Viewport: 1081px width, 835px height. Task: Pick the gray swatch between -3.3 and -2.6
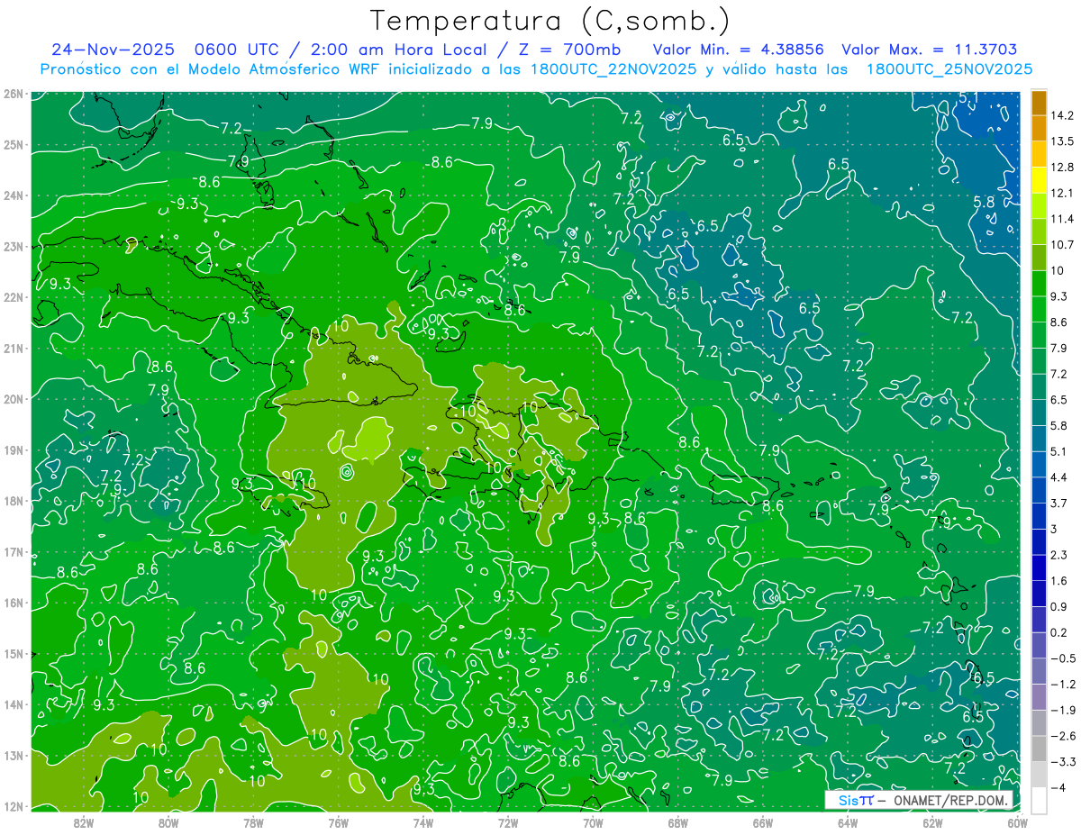click(1039, 749)
